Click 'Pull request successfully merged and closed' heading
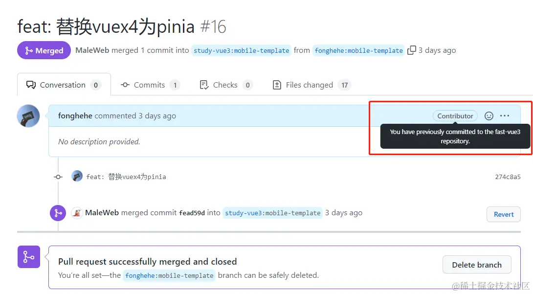The image size is (533, 294). point(148,261)
